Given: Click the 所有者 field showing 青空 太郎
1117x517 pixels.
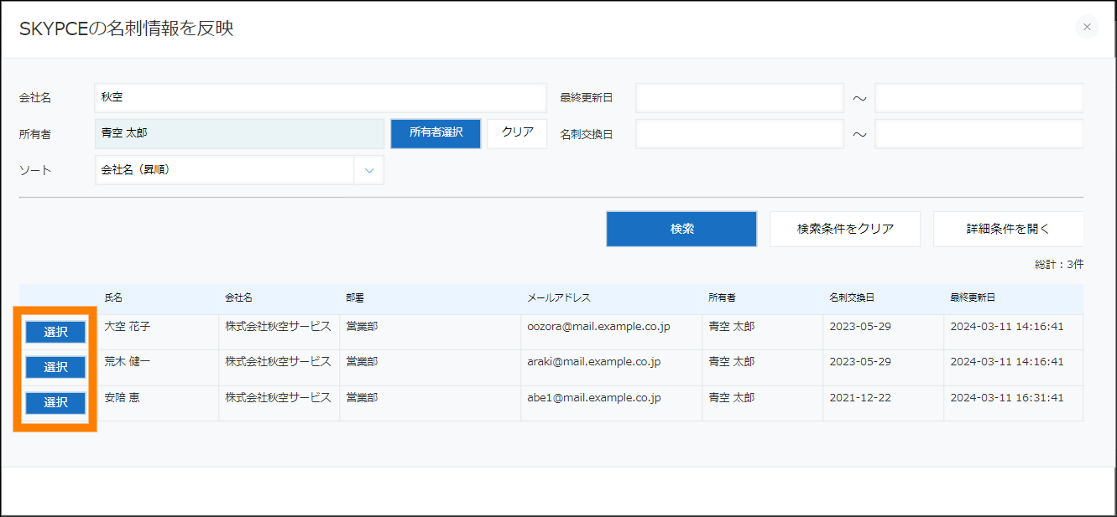Looking at the screenshot, I should 240,134.
